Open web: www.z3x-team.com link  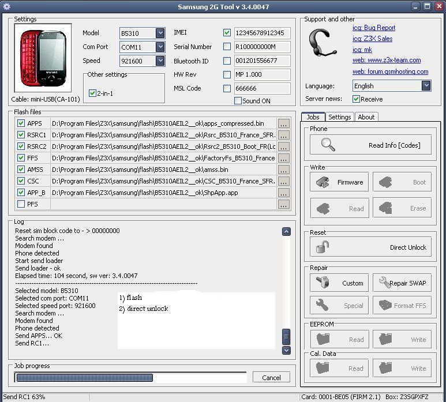click(387, 61)
